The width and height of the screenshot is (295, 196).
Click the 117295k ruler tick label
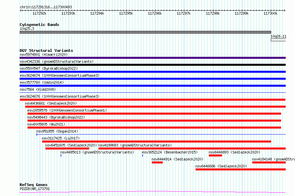126,13
